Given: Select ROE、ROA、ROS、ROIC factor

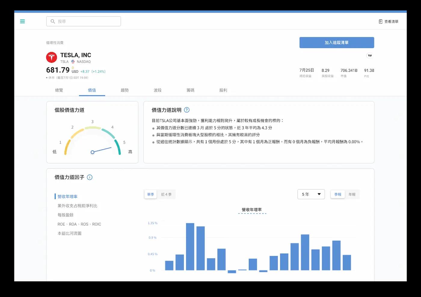Looking at the screenshot, I should tap(79, 224).
